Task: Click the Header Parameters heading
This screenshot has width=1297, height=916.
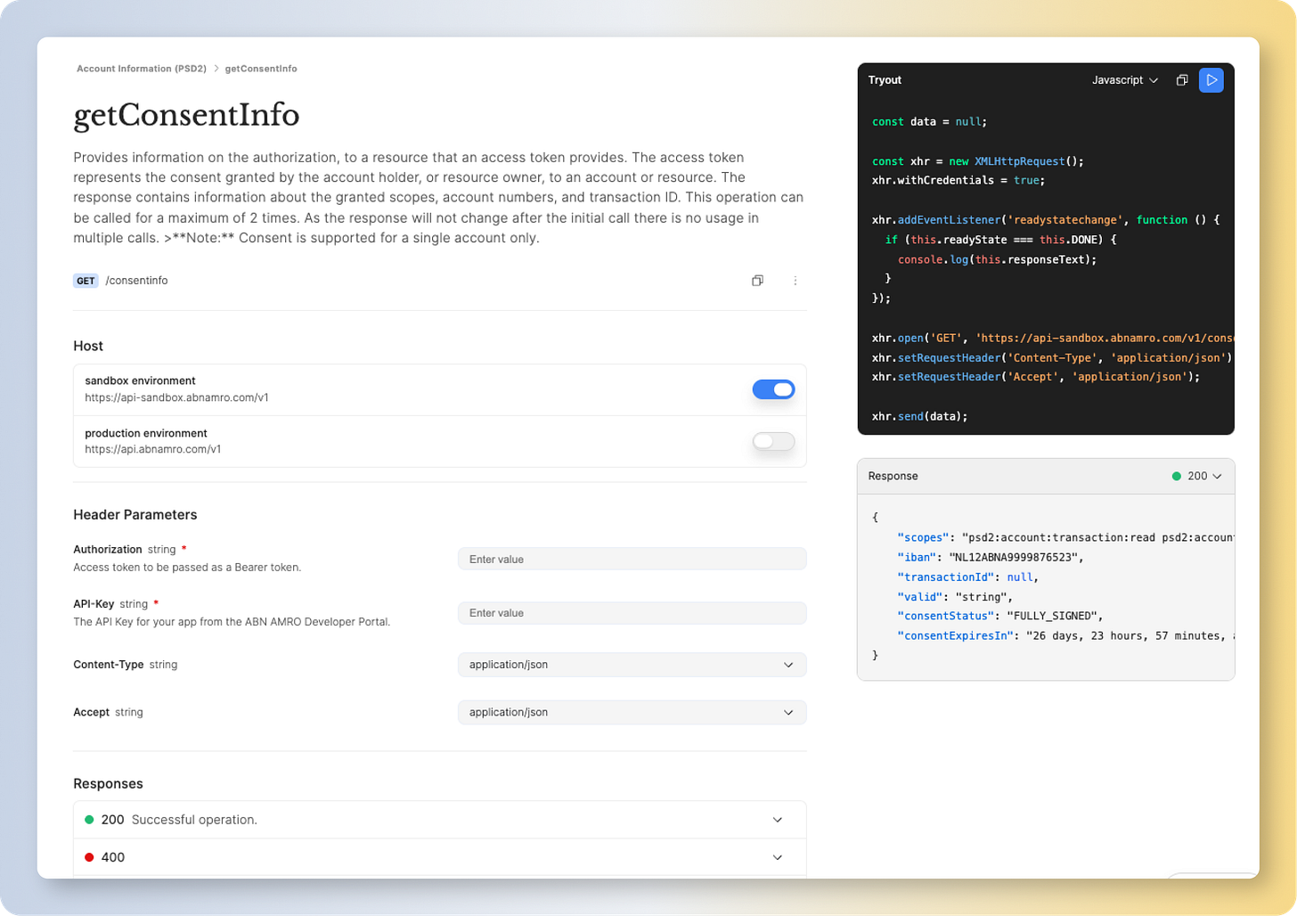Action: [135, 514]
